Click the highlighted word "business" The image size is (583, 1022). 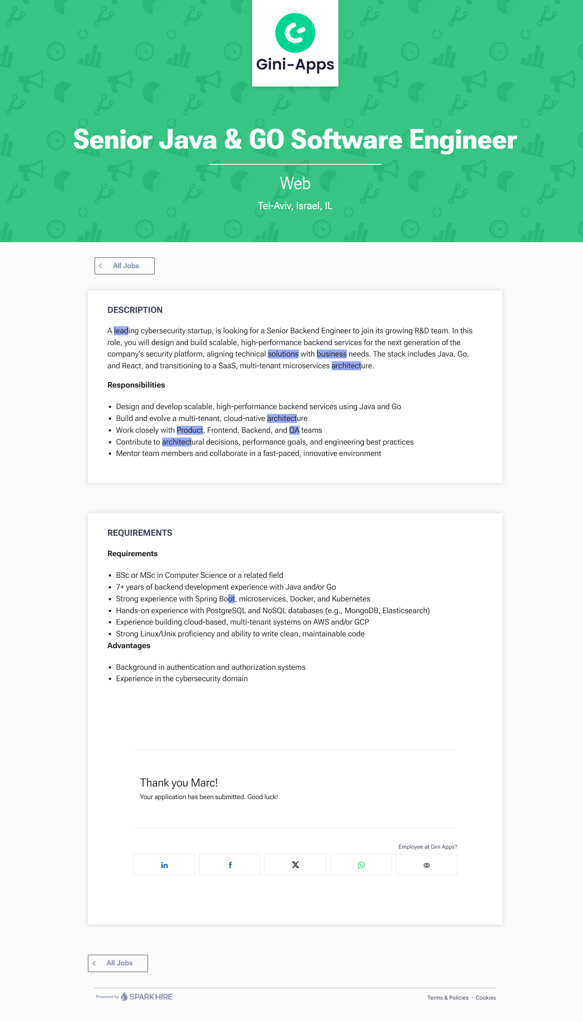[331, 354]
